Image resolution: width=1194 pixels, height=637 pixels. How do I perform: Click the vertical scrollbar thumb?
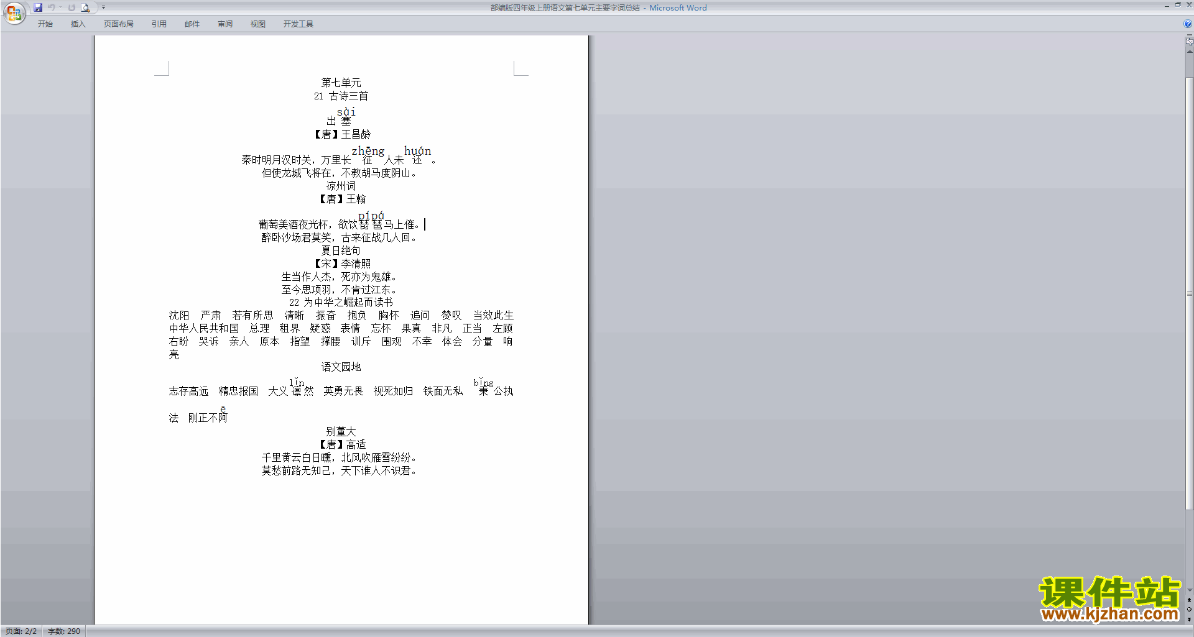[x=1189, y=293]
